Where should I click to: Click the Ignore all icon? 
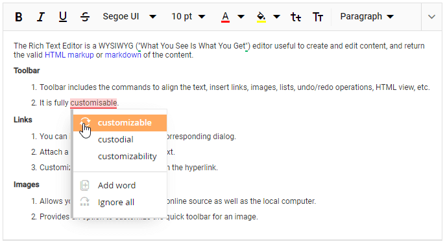pos(84,202)
